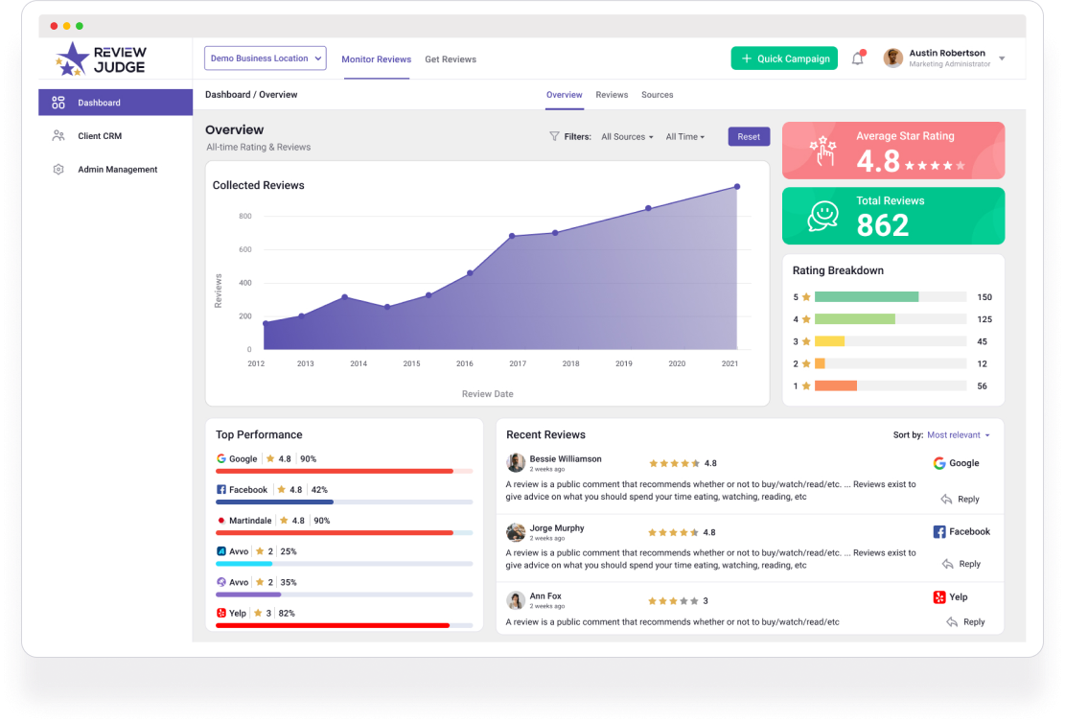Screen dimensions: 1065x723
Task: Open Client CRM from the sidebar
Action: coord(100,135)
